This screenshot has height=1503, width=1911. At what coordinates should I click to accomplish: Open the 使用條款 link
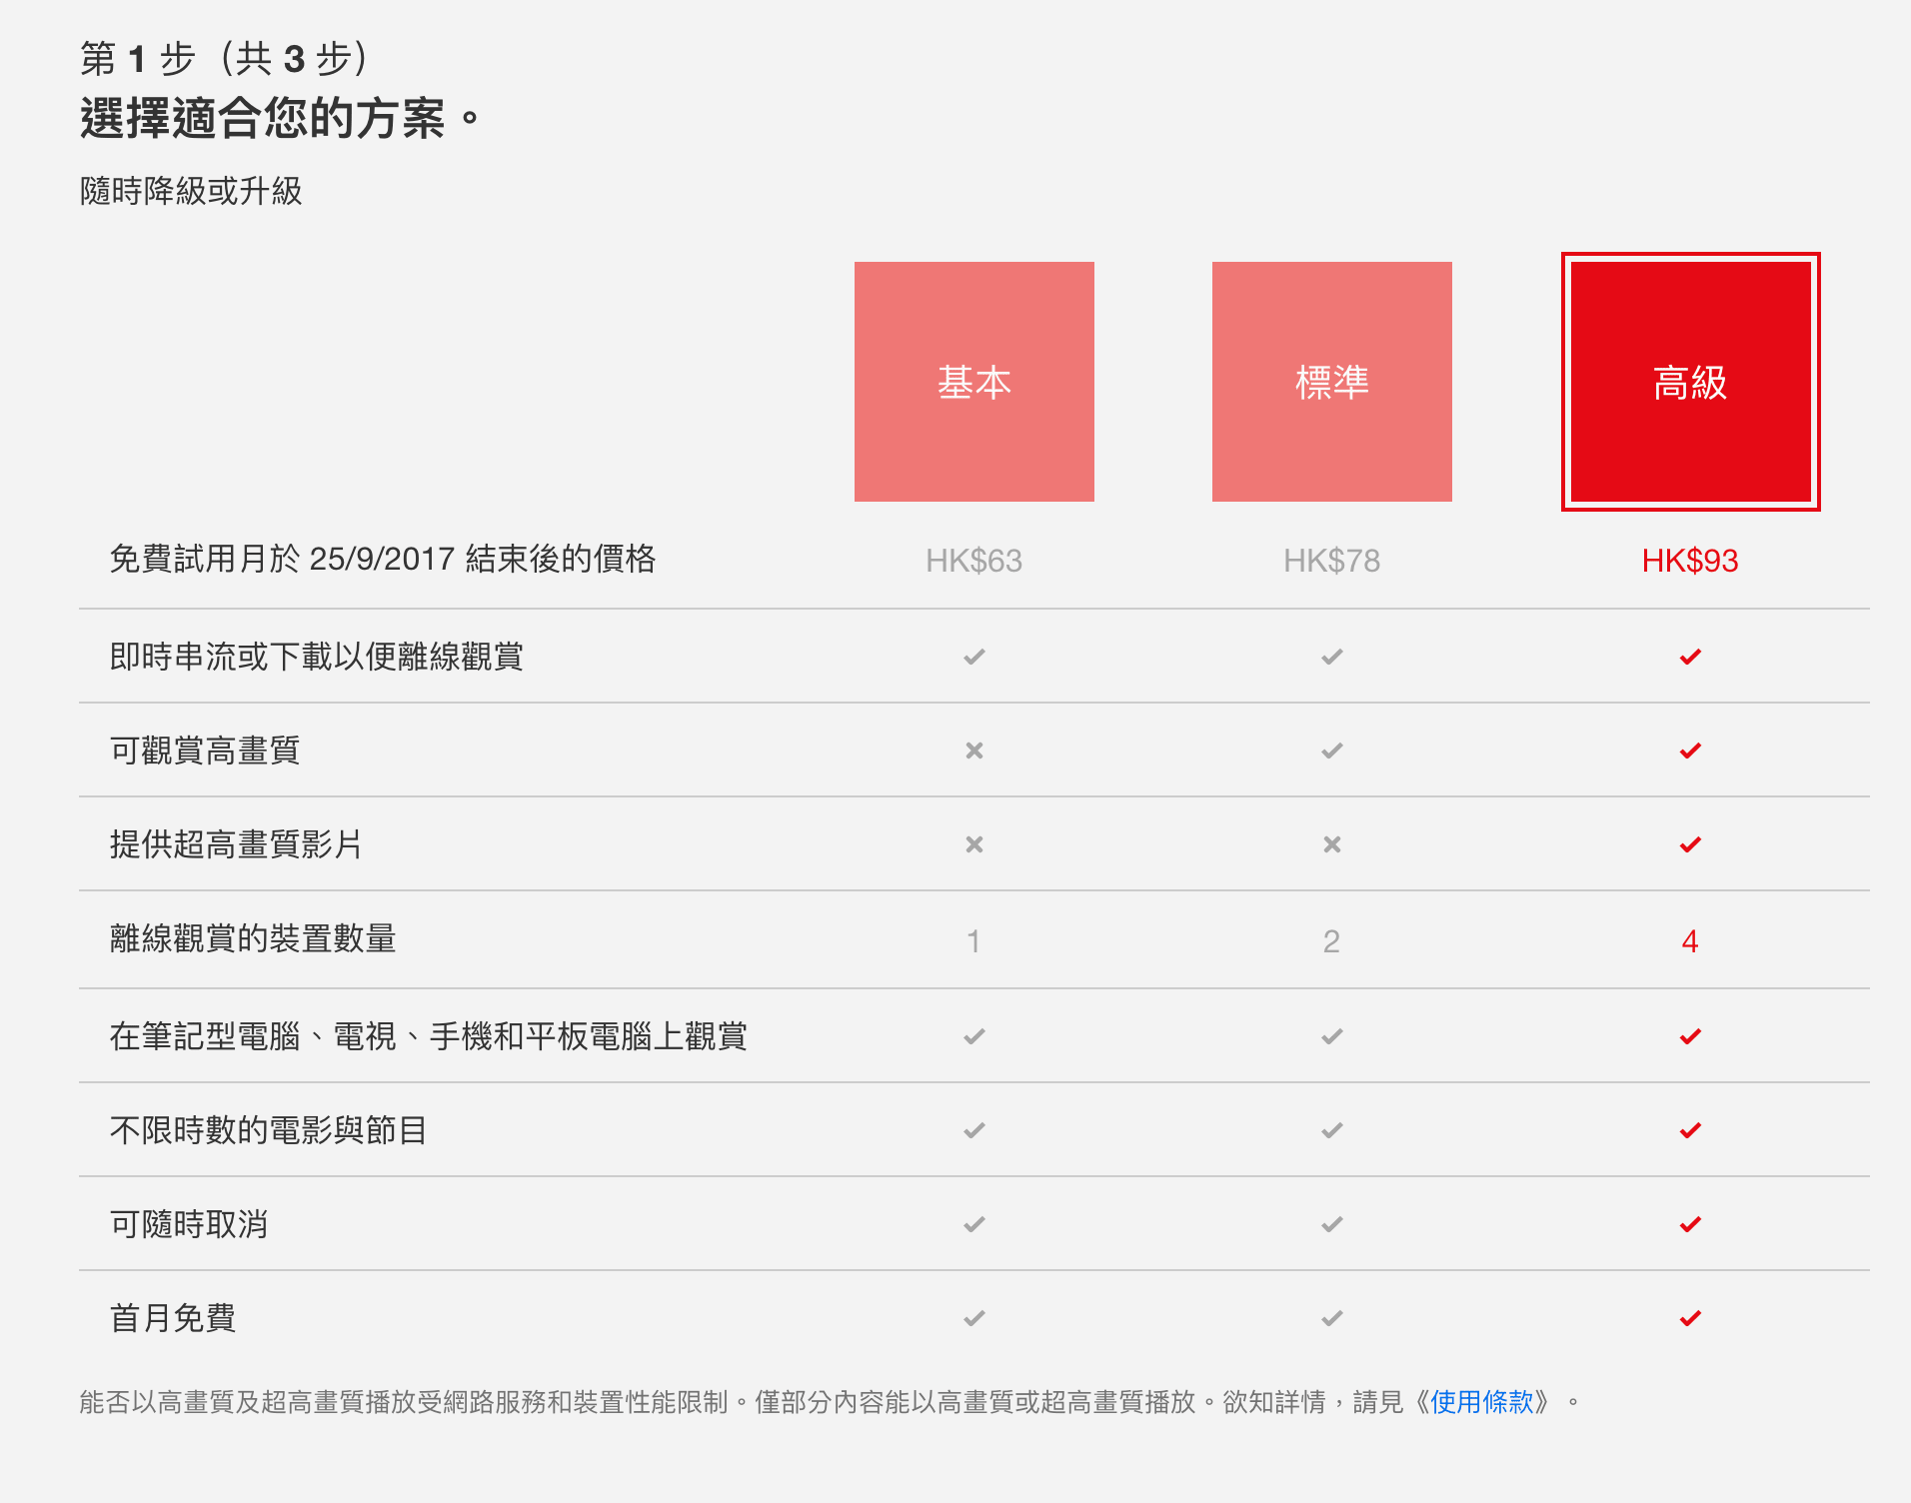pyautogui.click(x=1481, y=1402)
